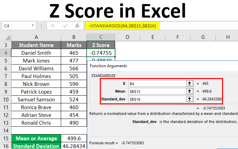Select marks cell with value 505
This screenshot has height=149, width=238.
74,76
